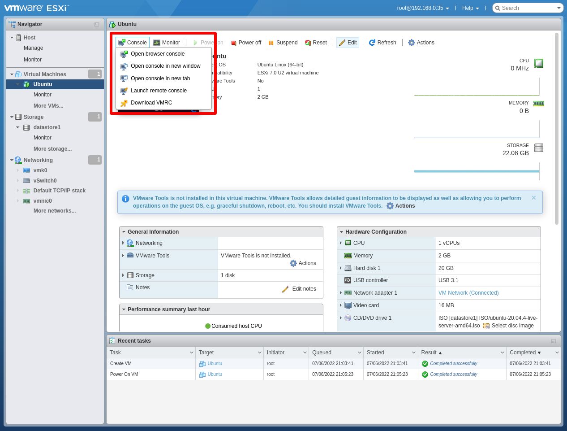
Task: Select Download VMRC menu entry
Action: 151,103
